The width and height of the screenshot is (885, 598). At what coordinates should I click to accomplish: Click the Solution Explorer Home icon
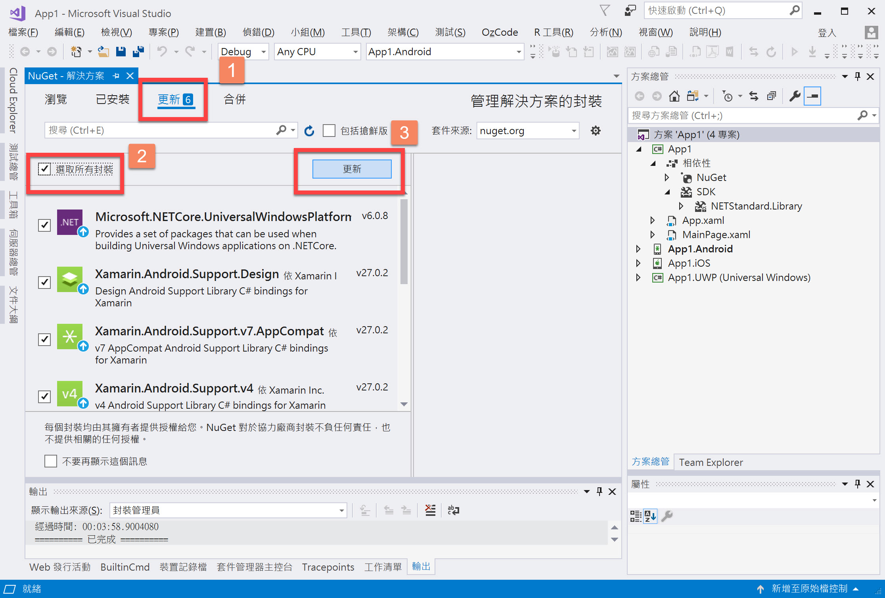click(674, 96)
